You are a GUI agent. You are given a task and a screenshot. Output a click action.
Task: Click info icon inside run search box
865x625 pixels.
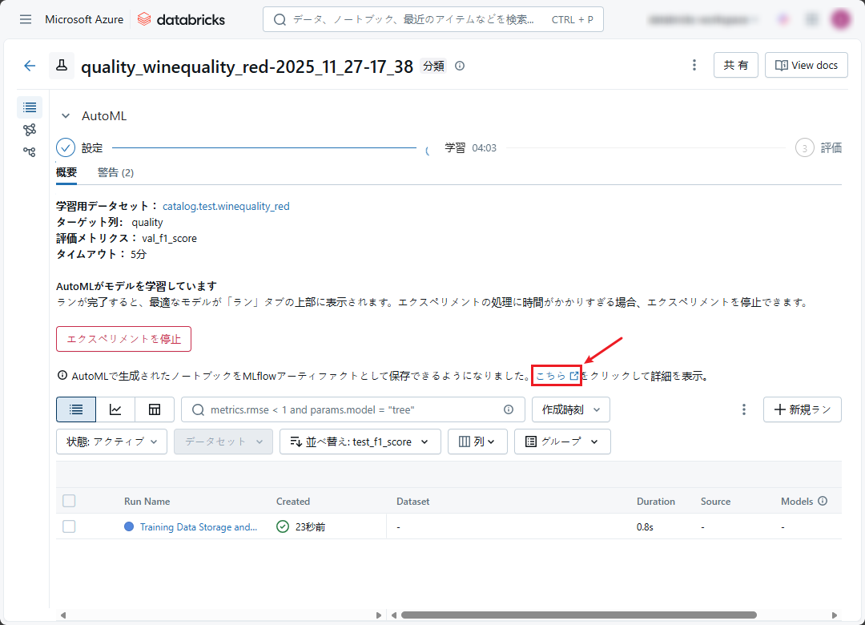pos(509,409)
